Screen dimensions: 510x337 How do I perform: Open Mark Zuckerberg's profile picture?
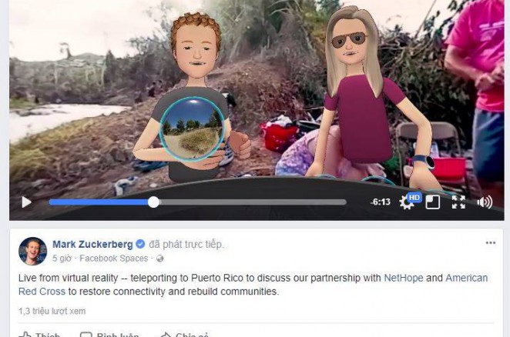point(32,251)
